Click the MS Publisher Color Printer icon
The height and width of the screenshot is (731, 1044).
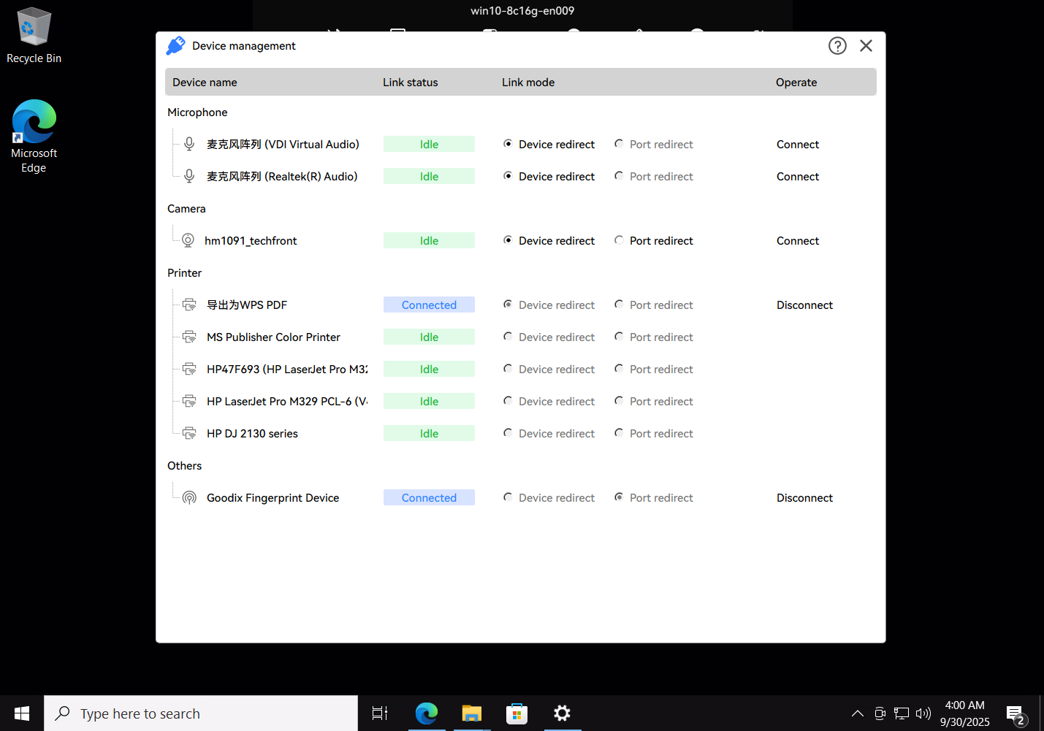pyautogui.click(x=189, y=337)
